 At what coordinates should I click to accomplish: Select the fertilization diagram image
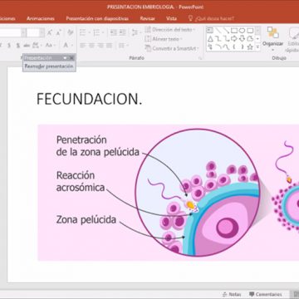tap(169, 193)
